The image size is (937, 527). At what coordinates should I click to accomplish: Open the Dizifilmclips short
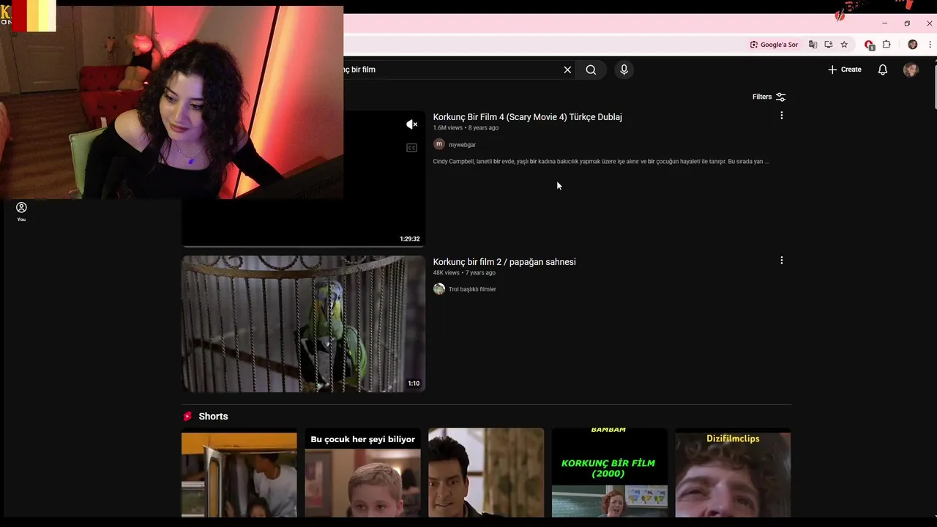[x=733, y=474]
